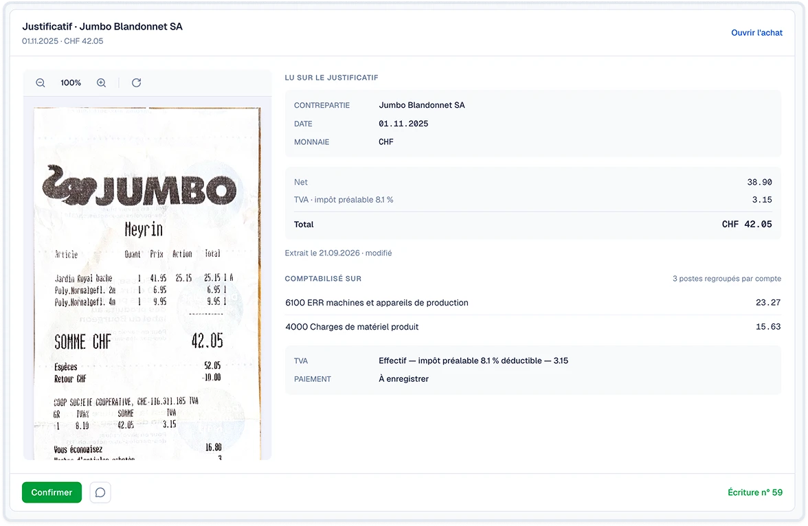Click the JUMBO logo on the receipt
Screen dimensions: 808x526
pos(139,186)
